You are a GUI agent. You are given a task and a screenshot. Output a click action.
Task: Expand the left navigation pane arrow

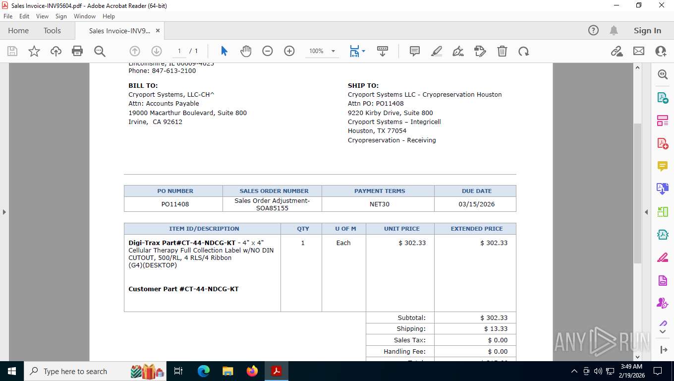pos(4,212)
